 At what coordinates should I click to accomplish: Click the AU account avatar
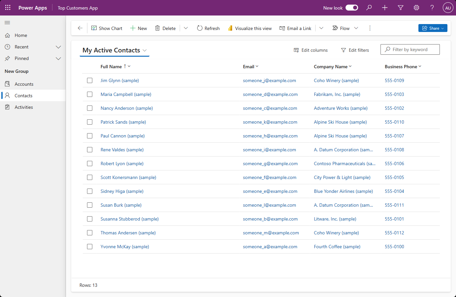[x=448, y=8]
